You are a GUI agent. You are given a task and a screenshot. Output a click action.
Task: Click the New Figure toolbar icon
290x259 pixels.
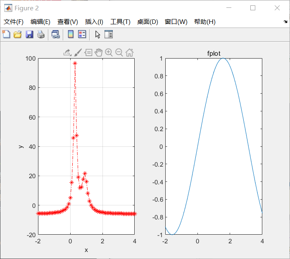[6, 34]
